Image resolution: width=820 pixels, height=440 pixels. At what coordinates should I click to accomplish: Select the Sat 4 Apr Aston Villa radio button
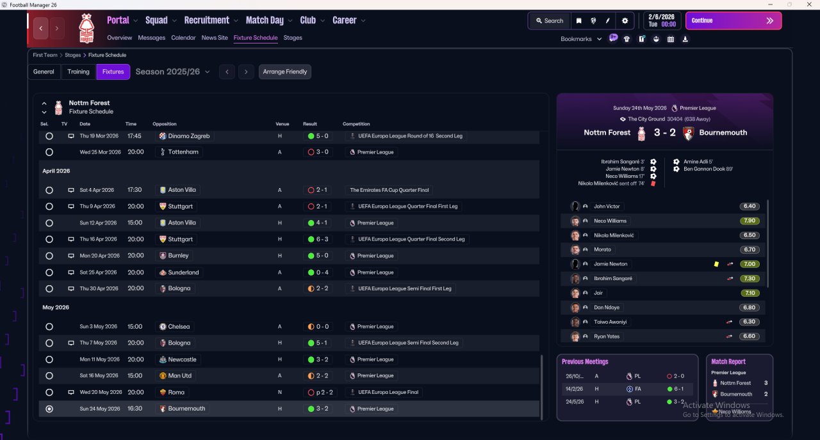pyautogui.click(x=49, y=190)
